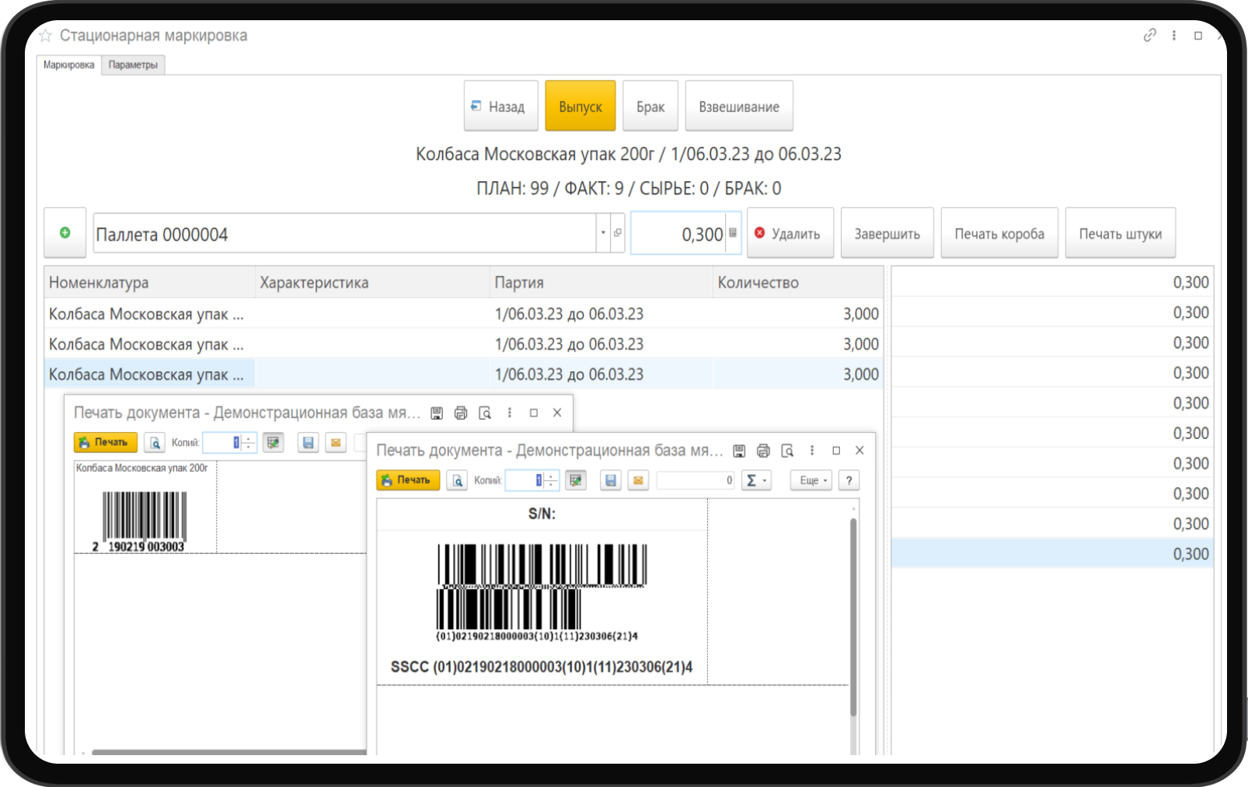This screenshot has width=1248, height=787.
Task: Save the back Печать документа window to file
Action: coord(437,413)
